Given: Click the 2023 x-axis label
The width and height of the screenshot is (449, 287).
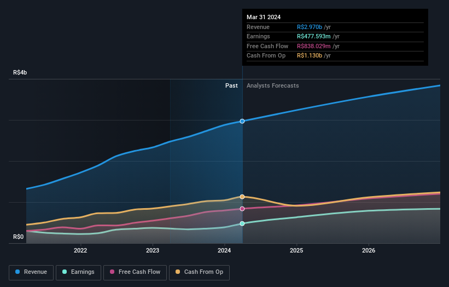Looking at the screenshot, I should pos(153,250).
